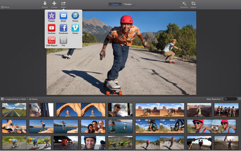Select the yellow helmet longboarder clip
Image resolution: width=241 pixels, height=151 pixels.
pos(27,143)
